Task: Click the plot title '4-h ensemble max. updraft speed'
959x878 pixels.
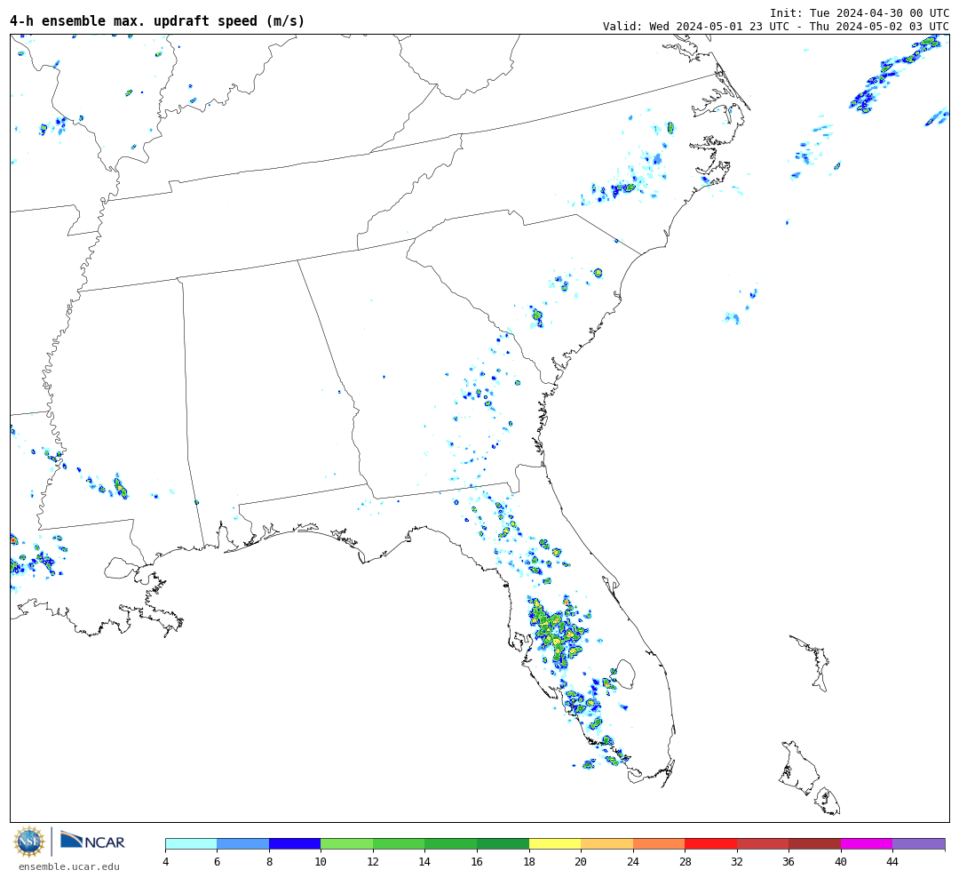Action: coord(157,20)
